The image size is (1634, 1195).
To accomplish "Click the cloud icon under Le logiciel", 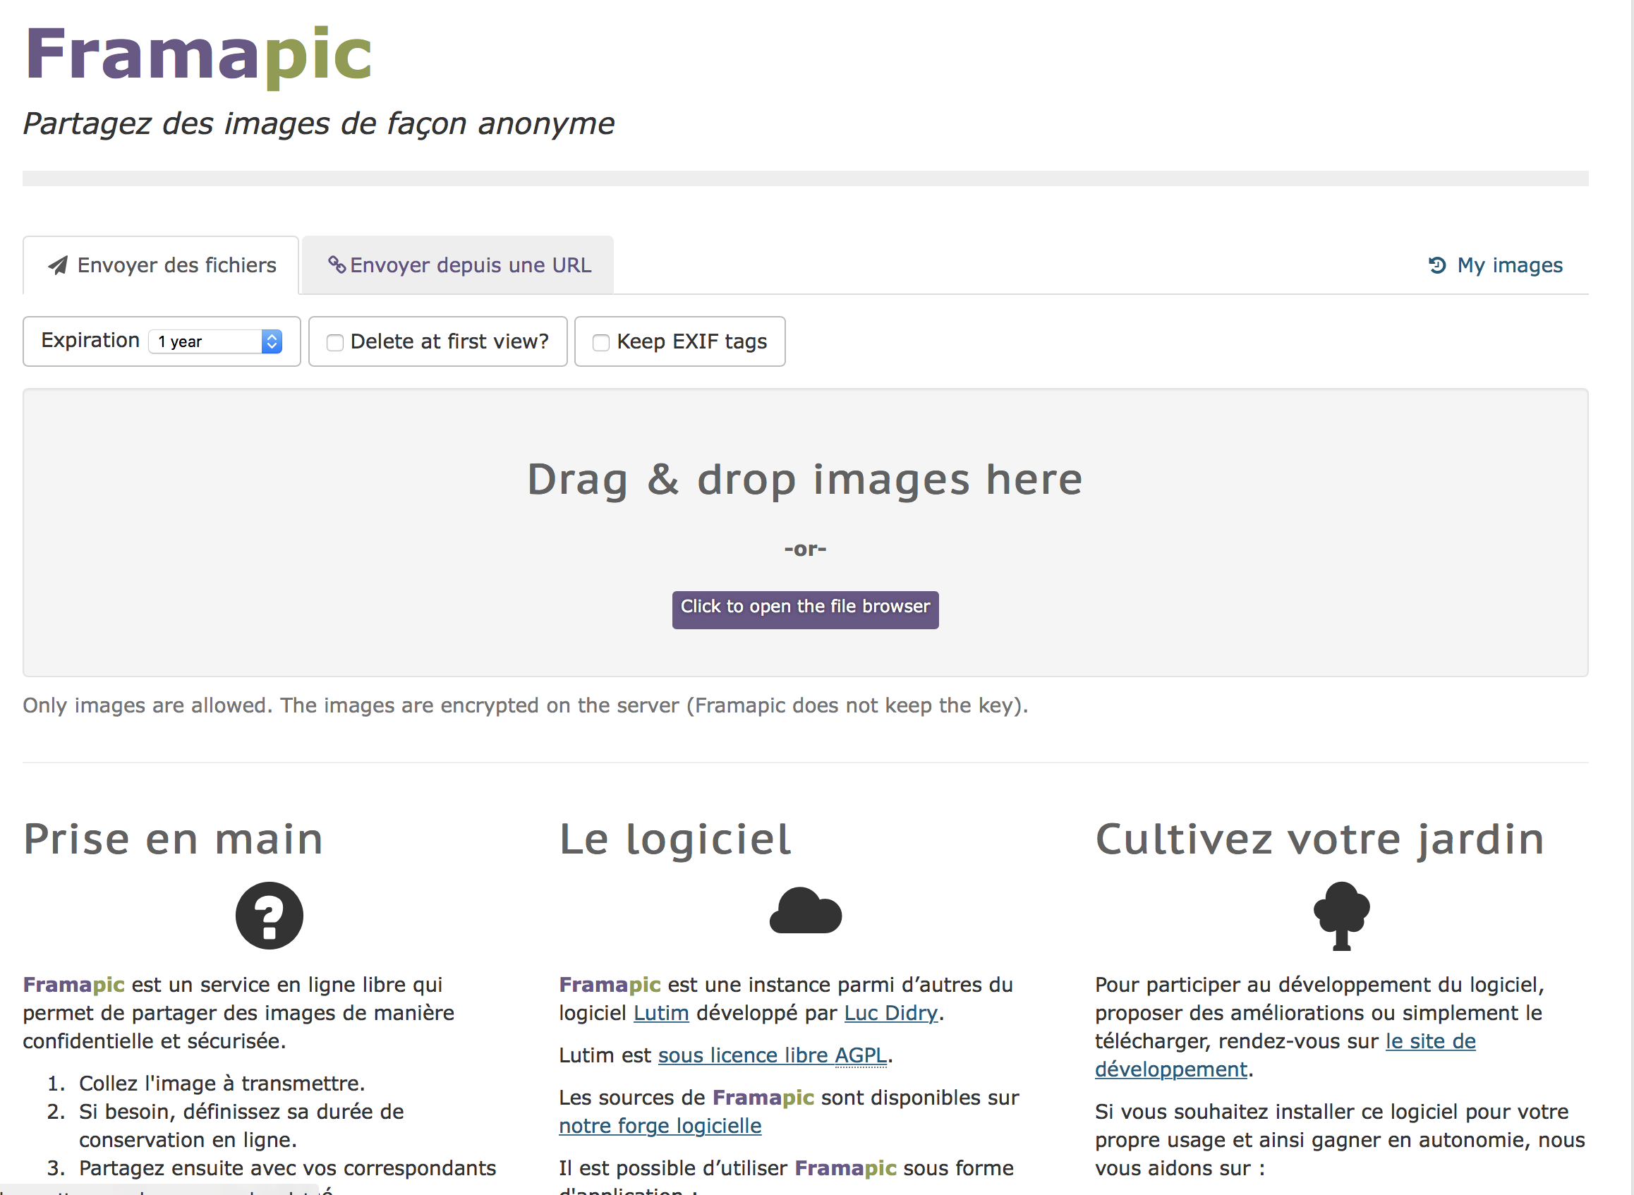I will (805, 911).
